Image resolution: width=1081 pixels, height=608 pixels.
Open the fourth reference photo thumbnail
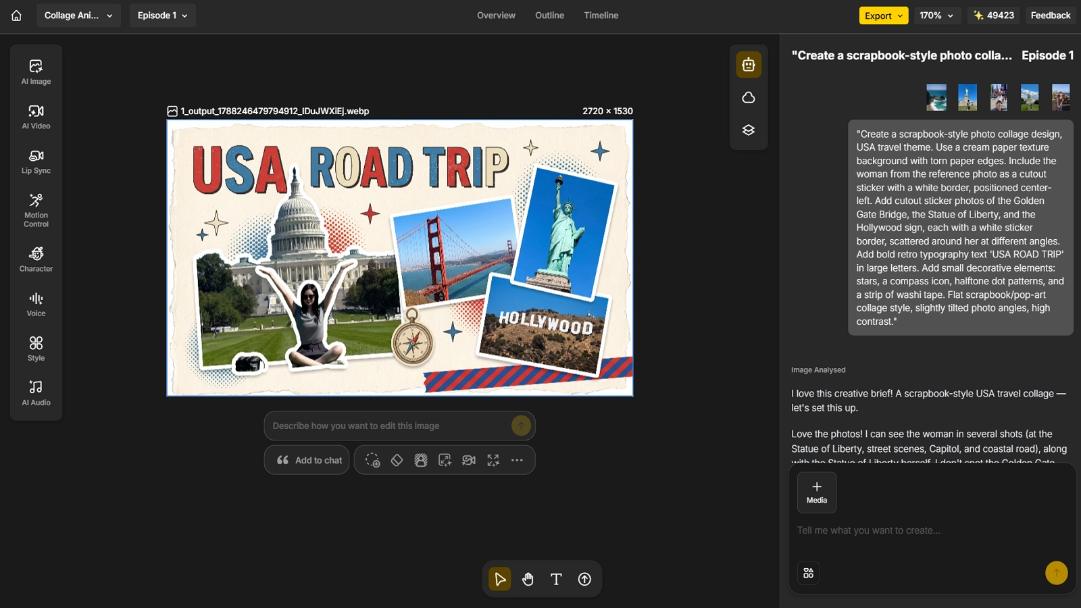(x=1030, y=97)
